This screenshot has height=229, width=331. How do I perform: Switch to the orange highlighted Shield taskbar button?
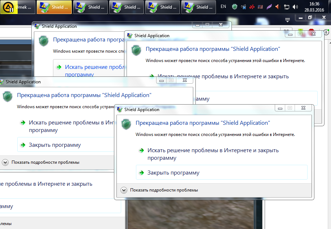pos(54,7)
